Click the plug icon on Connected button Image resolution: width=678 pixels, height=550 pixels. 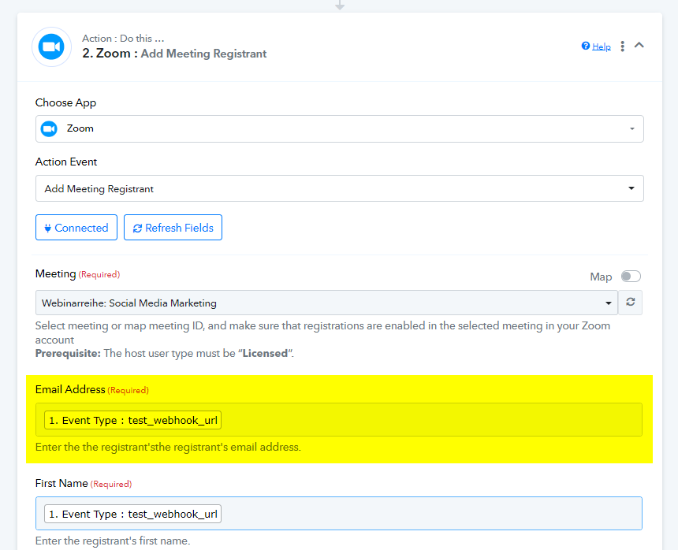coord(47,229)
